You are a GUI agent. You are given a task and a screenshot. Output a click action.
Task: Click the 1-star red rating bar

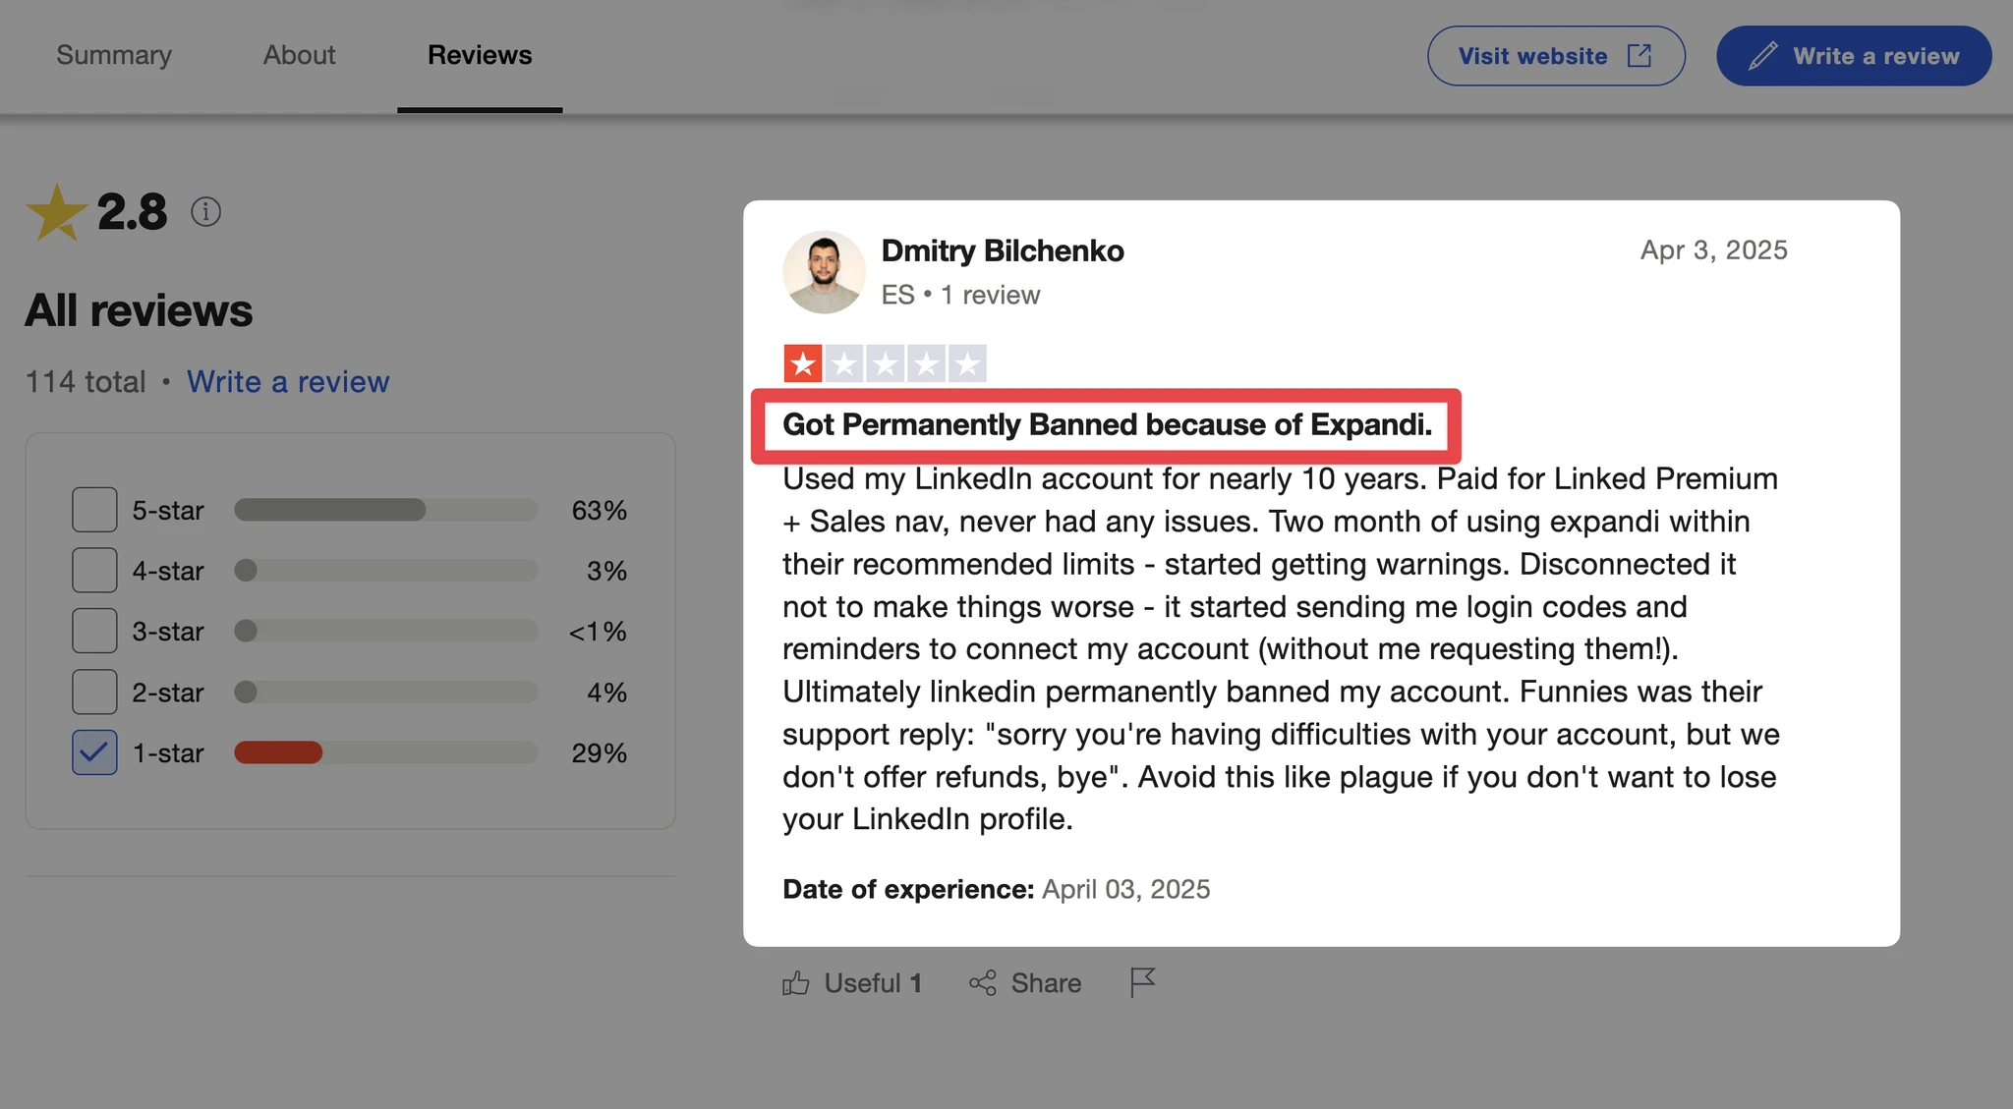click(386, 752)
